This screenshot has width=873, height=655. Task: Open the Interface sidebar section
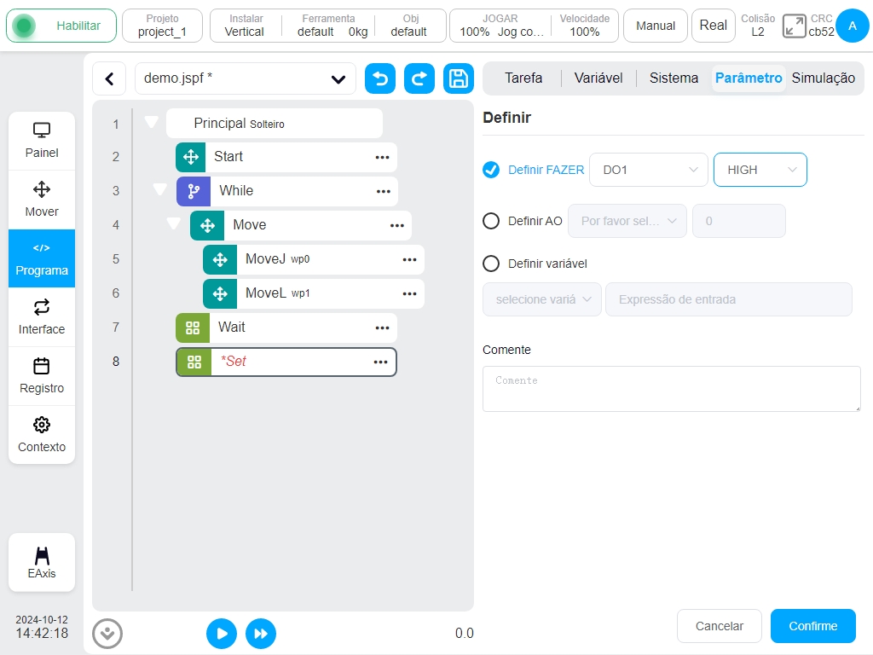42,317
